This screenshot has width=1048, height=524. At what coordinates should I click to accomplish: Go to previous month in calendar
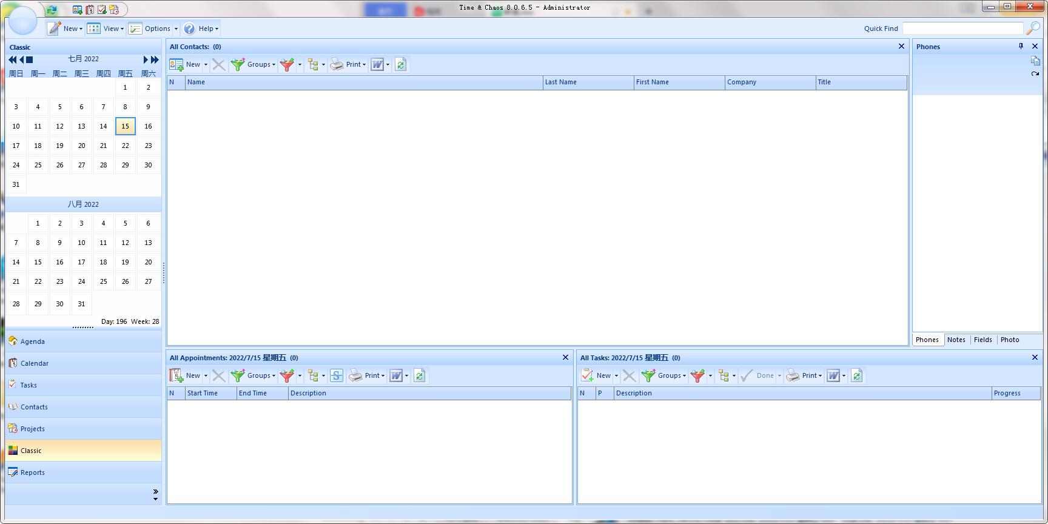[x=21, y=59]
